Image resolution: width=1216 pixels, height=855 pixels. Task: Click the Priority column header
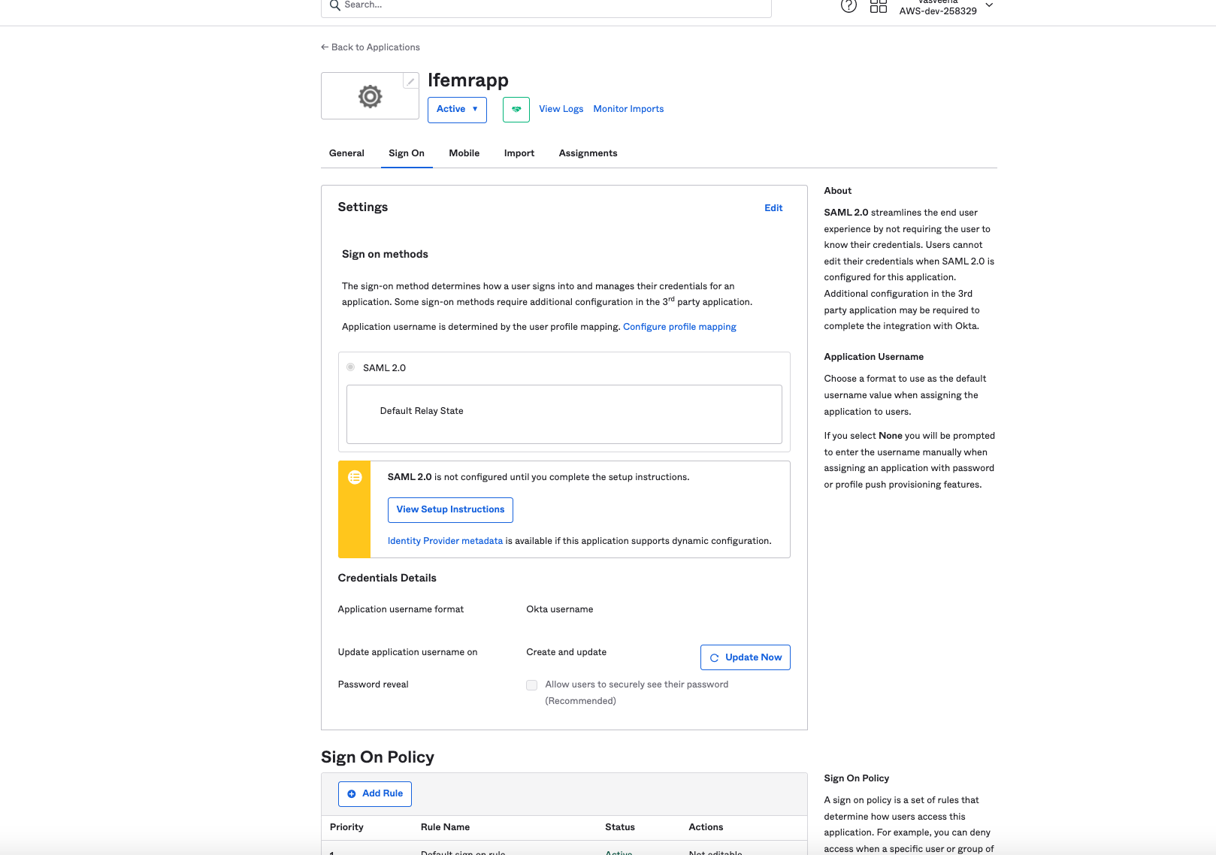tap(346, 827)
